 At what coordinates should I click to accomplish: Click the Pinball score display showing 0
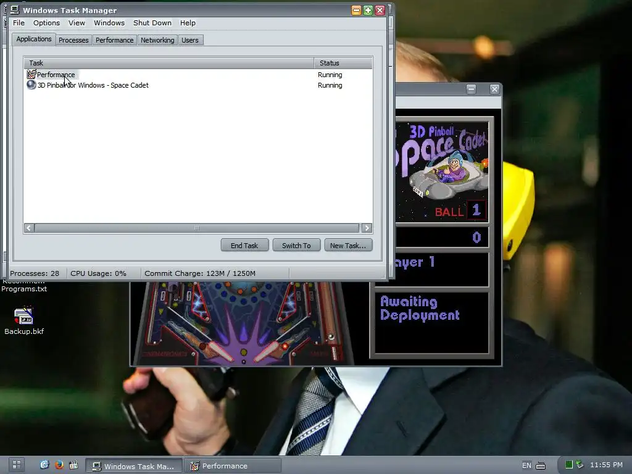point(476,237)
